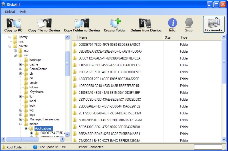Select the lock folder in tree
The image size is (228, 151).
(x=32, y=106)
